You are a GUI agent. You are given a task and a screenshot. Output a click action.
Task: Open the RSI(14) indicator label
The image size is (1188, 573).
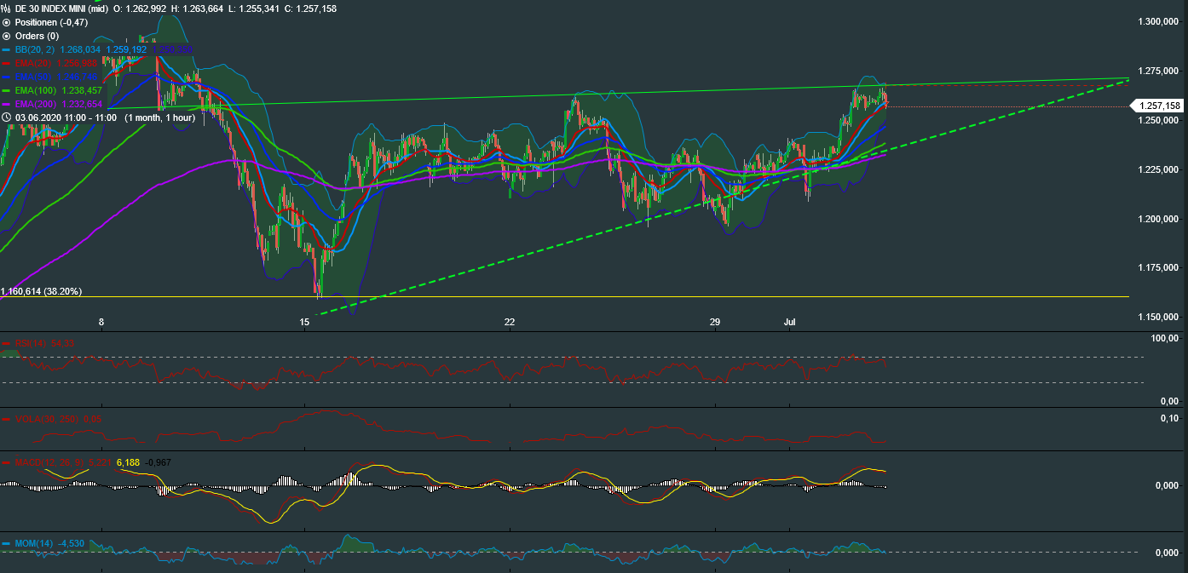(x=31, y=343)
